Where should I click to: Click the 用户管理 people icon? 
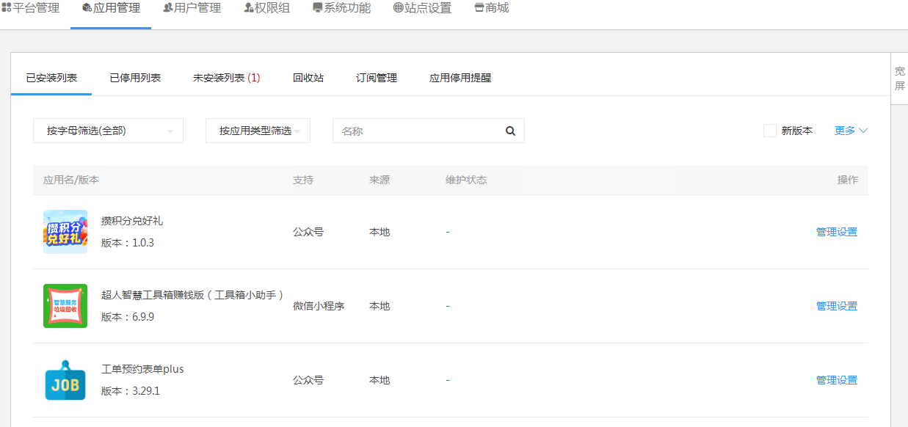[x=168, y=8]
